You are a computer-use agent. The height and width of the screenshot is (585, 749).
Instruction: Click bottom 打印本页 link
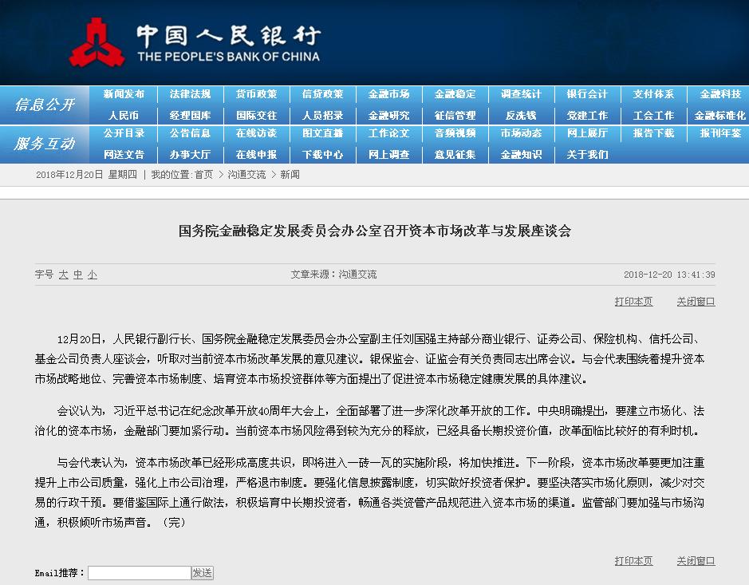coord(633,561)
